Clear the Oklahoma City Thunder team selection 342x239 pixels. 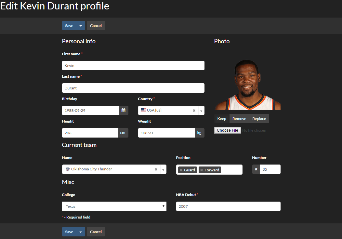click(156, 169)
